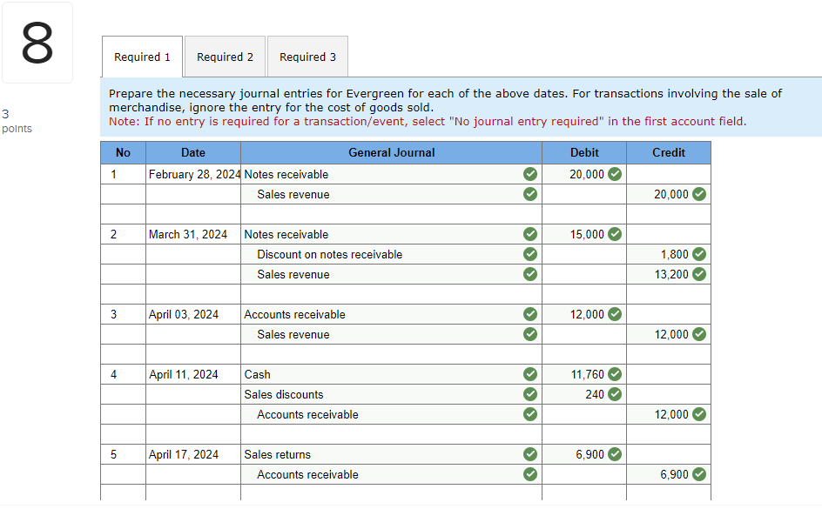Select the March Notes receivable account field
The image size is (822, 509).
coord(391,234)
